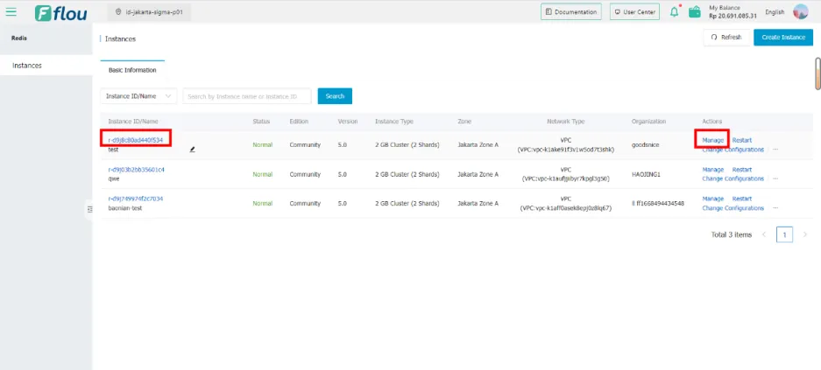Open instance r-d9j749974f2c7034
Viewport: 821px width, 370px height.
tap(136, 199)
